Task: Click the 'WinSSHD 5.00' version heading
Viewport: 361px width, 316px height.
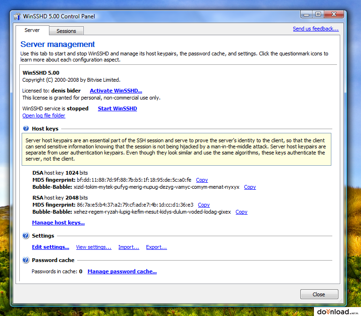Action: [41, 73]
